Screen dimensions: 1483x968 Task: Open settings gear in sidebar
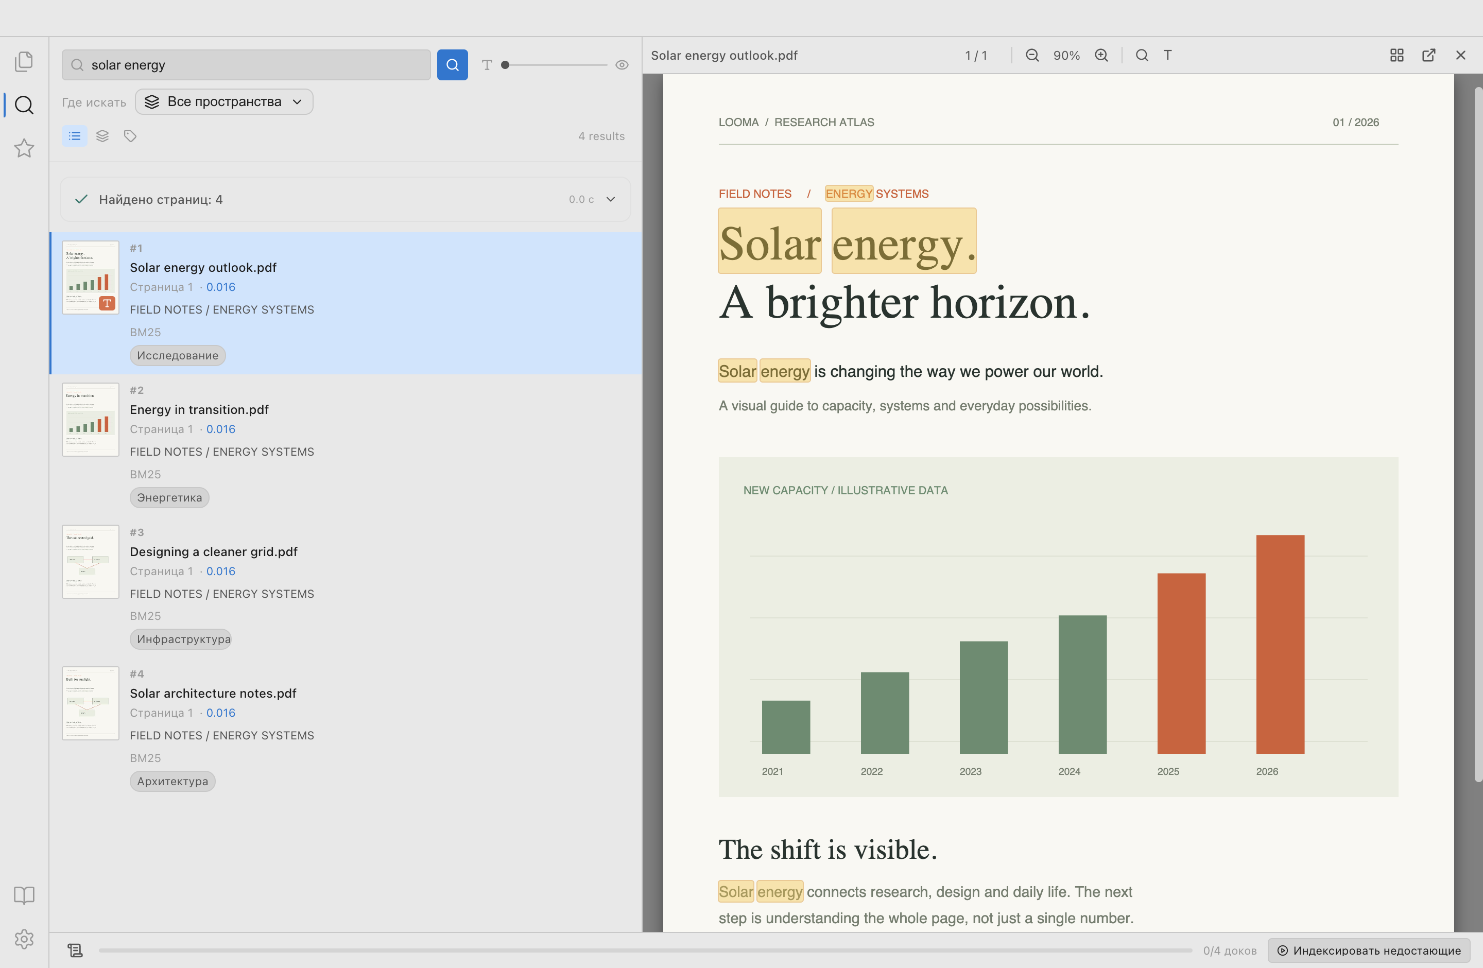point(24,939)
